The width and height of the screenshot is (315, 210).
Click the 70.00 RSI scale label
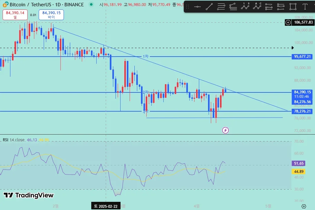(x=299, y=141)
